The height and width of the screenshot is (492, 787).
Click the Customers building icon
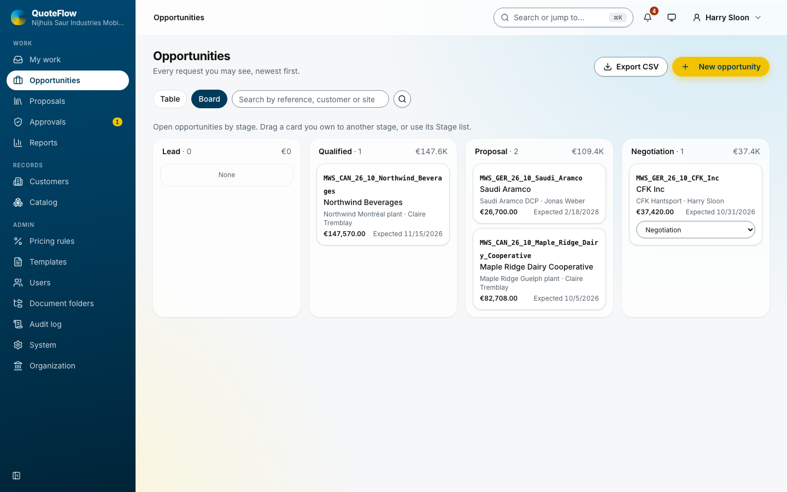(18, 181)
